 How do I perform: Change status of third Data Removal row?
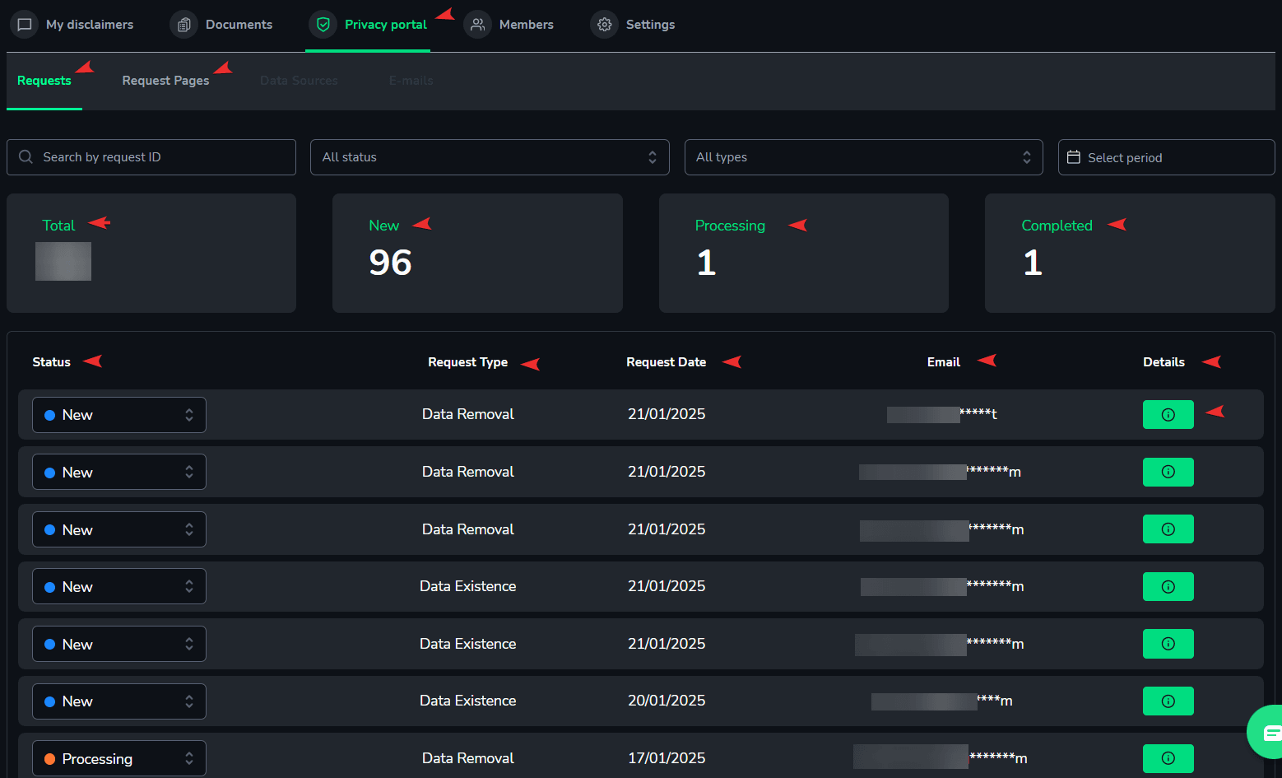(119, 529)
